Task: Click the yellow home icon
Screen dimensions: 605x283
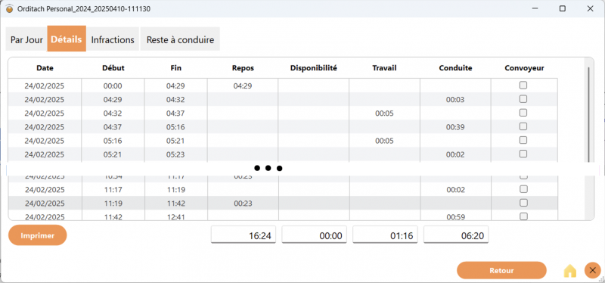Action: click(570, 271)
